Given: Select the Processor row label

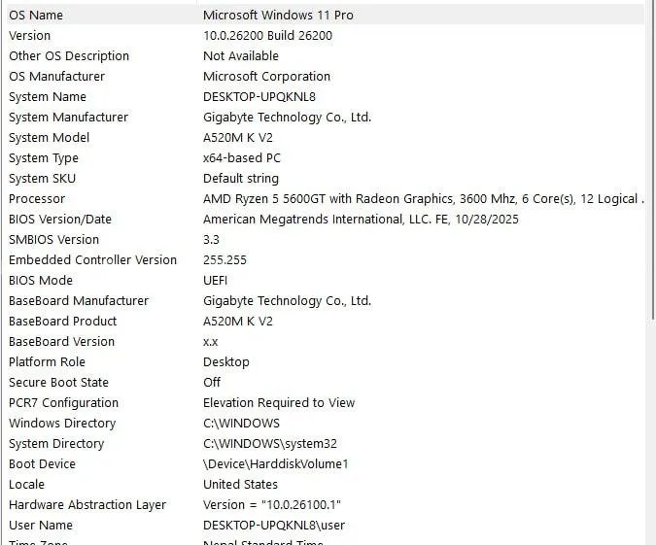Looking at the screenshot, I should [37, 199].
